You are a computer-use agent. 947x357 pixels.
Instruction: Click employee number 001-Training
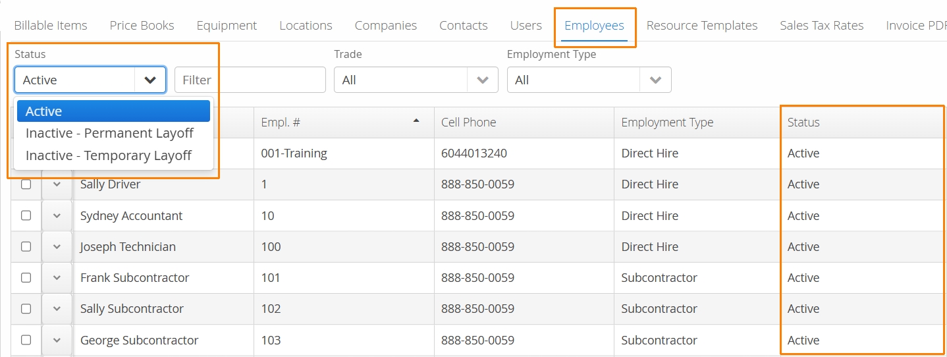(294, 153)
